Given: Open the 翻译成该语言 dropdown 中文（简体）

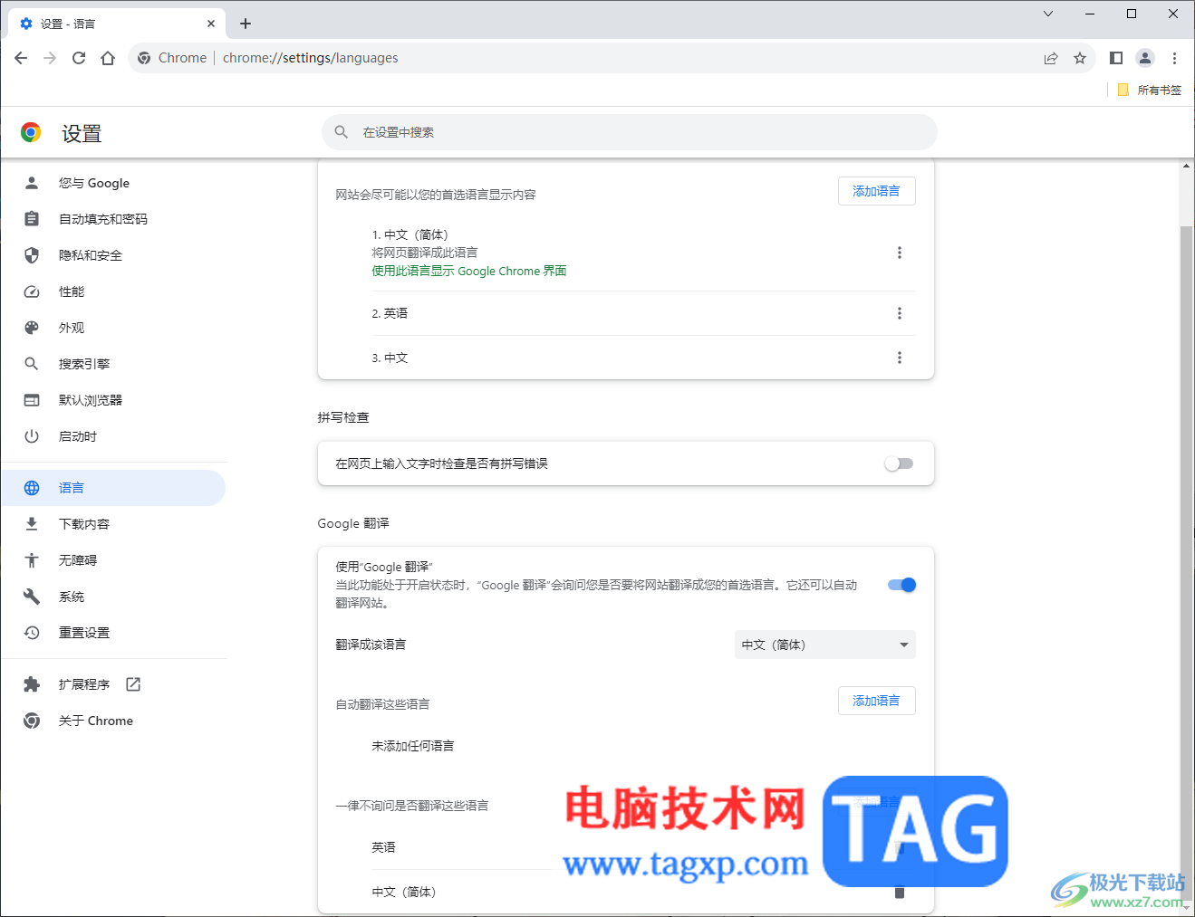Looking at the screenshot, I should pos(824,645).
